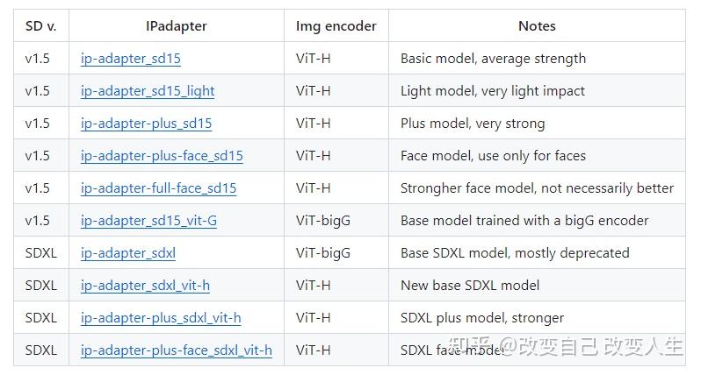Select the 'New base SDXL model' note

(x=470, y=286)
